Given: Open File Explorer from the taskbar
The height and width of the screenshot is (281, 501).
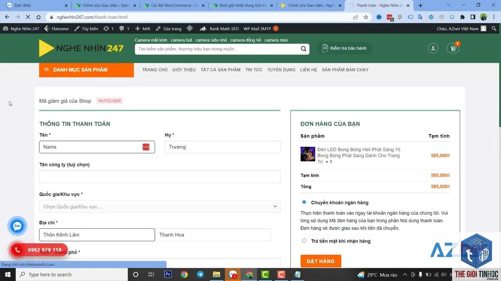Looking at the screenshot, I should point(216,274).
